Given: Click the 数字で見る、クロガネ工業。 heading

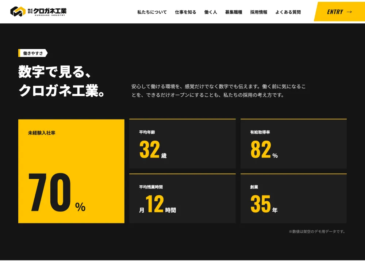Looking at the screenshot, I should [61, 81].
